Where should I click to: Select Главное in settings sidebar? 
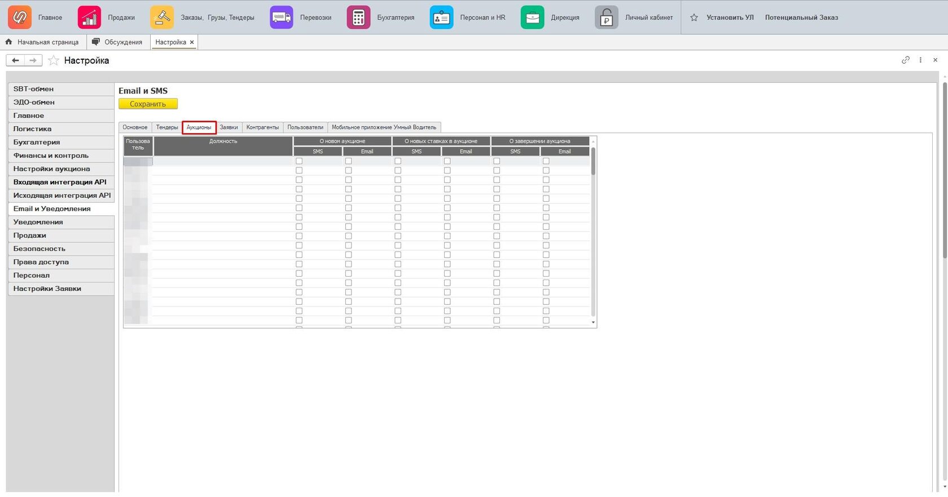pyautogui.click(x=61, y=116)
